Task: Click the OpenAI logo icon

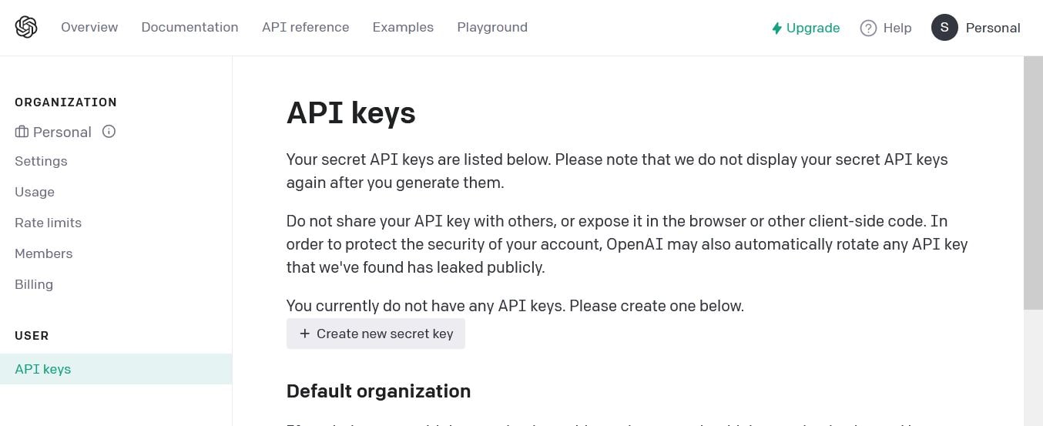Action: click(26, 28)
